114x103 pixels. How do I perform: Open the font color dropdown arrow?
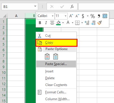(72, 23)
